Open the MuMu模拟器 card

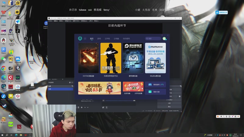[155, 58]
